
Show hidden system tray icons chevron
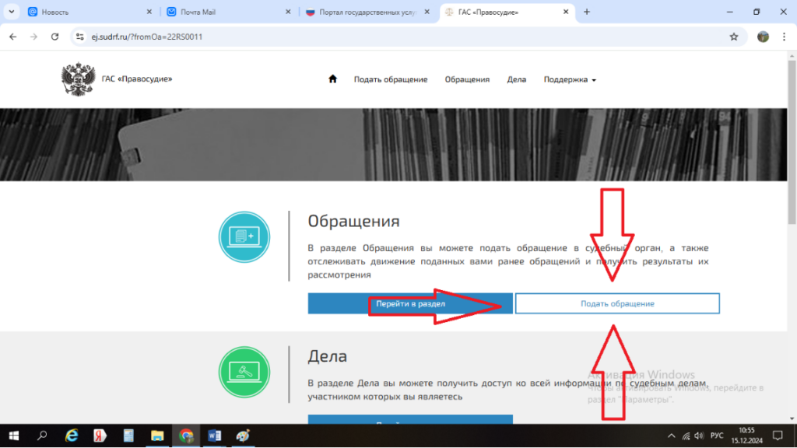pos(672,436)
